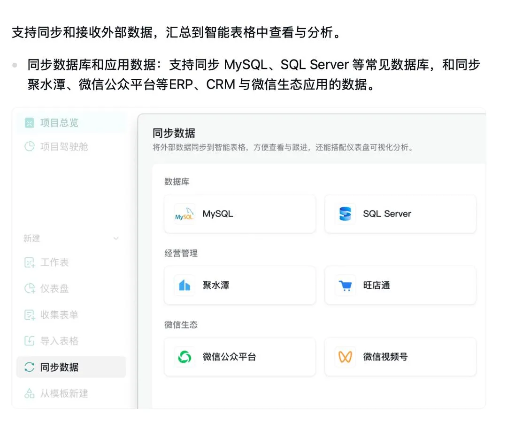Click the 导入表格 import icon
Image resolution: width=507 pixels, height=421 pixels.
(30, 341)
